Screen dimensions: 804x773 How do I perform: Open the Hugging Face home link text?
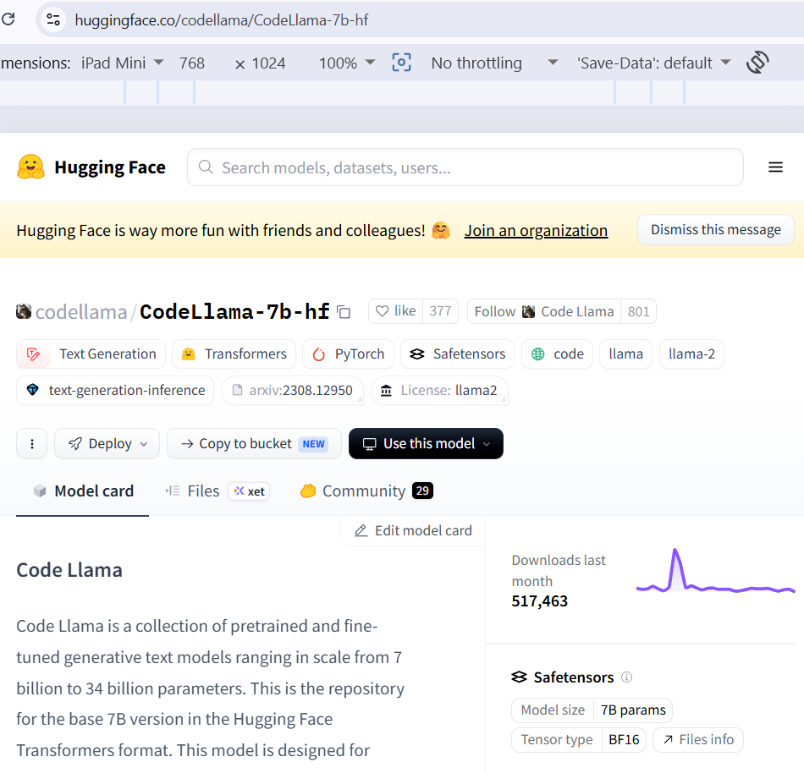click(110, 167)
